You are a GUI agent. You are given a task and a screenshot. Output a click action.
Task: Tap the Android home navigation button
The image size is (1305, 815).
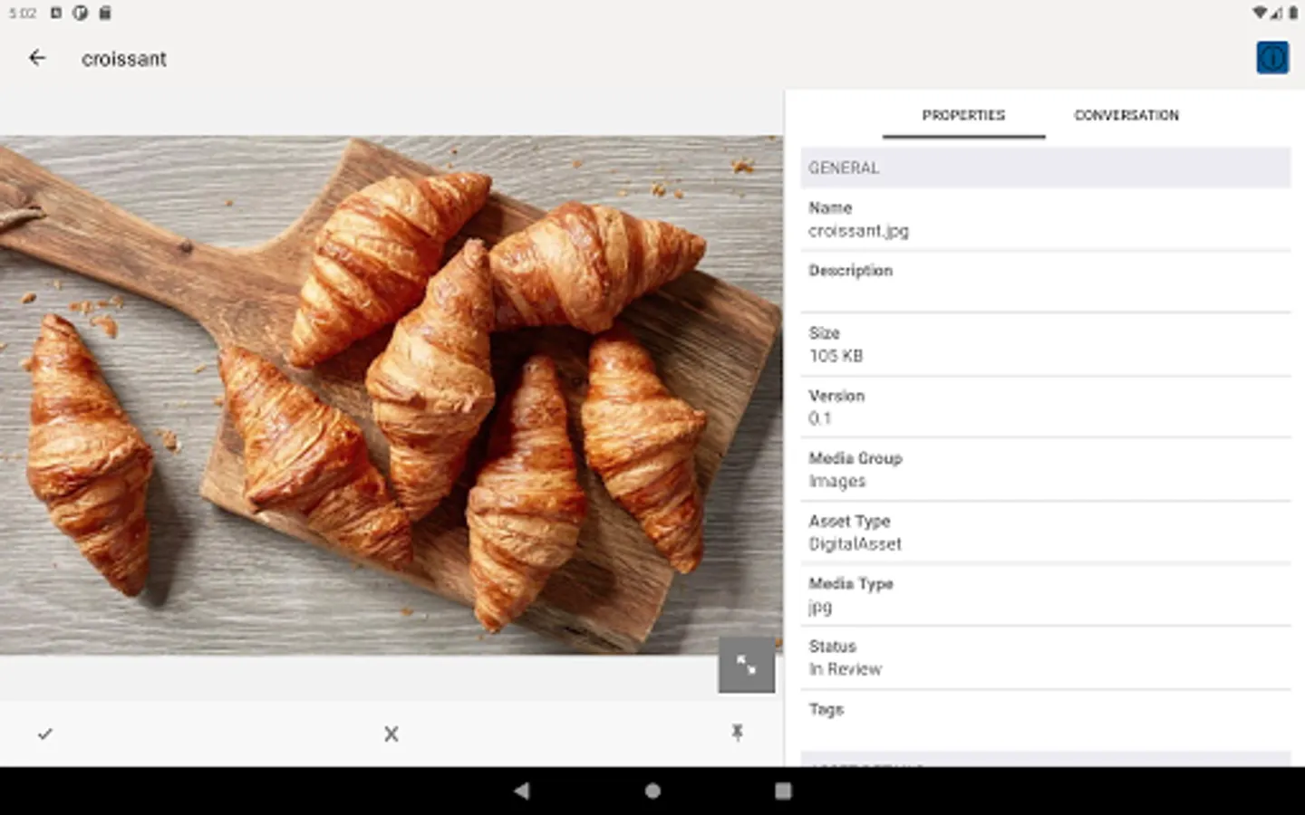coord(652,791)
